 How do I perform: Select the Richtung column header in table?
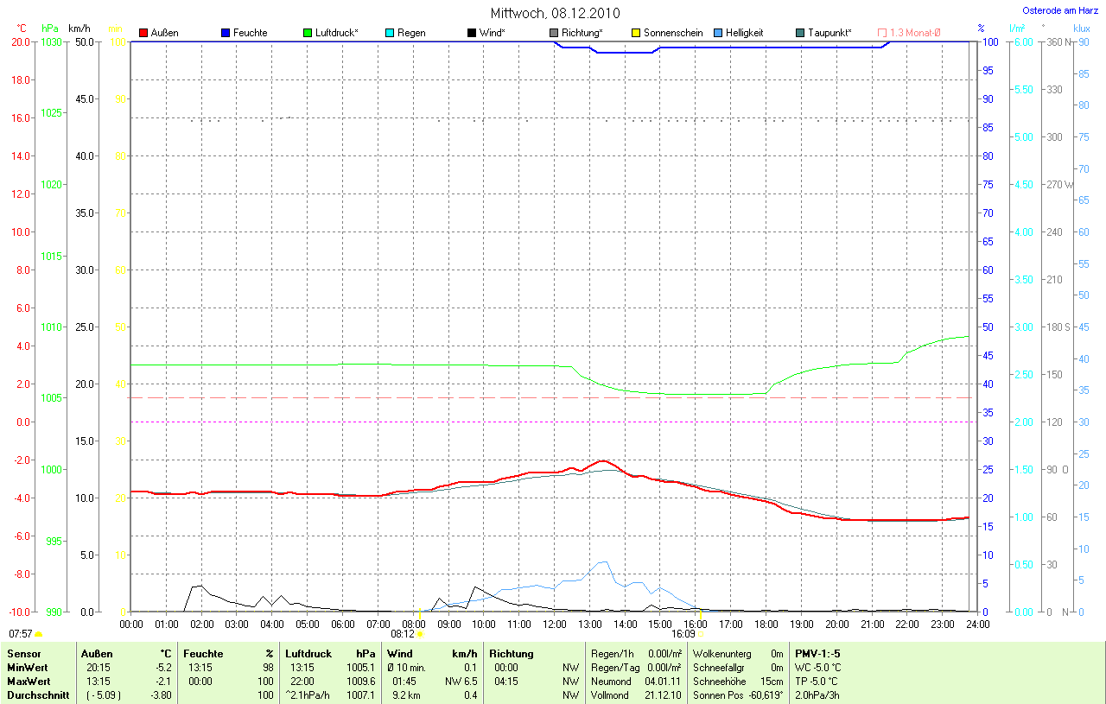(x=511, y=654)
